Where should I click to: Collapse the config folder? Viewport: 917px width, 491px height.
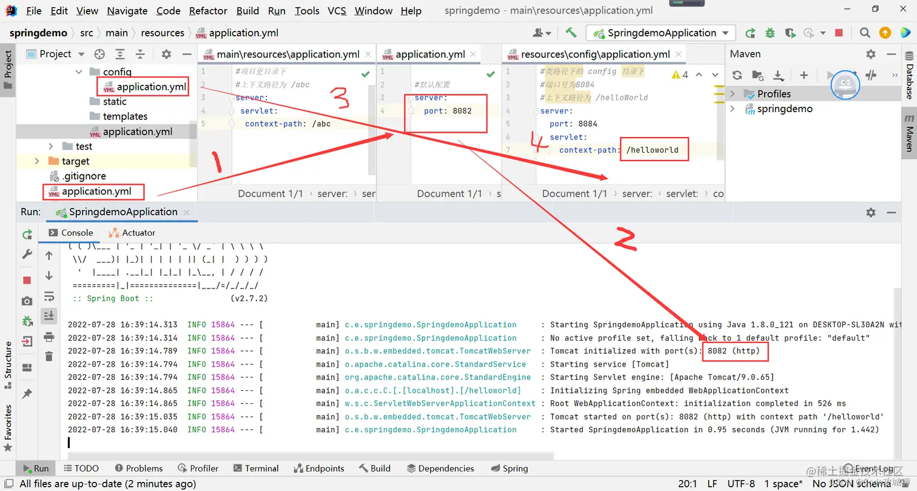(x=79, y=72)
